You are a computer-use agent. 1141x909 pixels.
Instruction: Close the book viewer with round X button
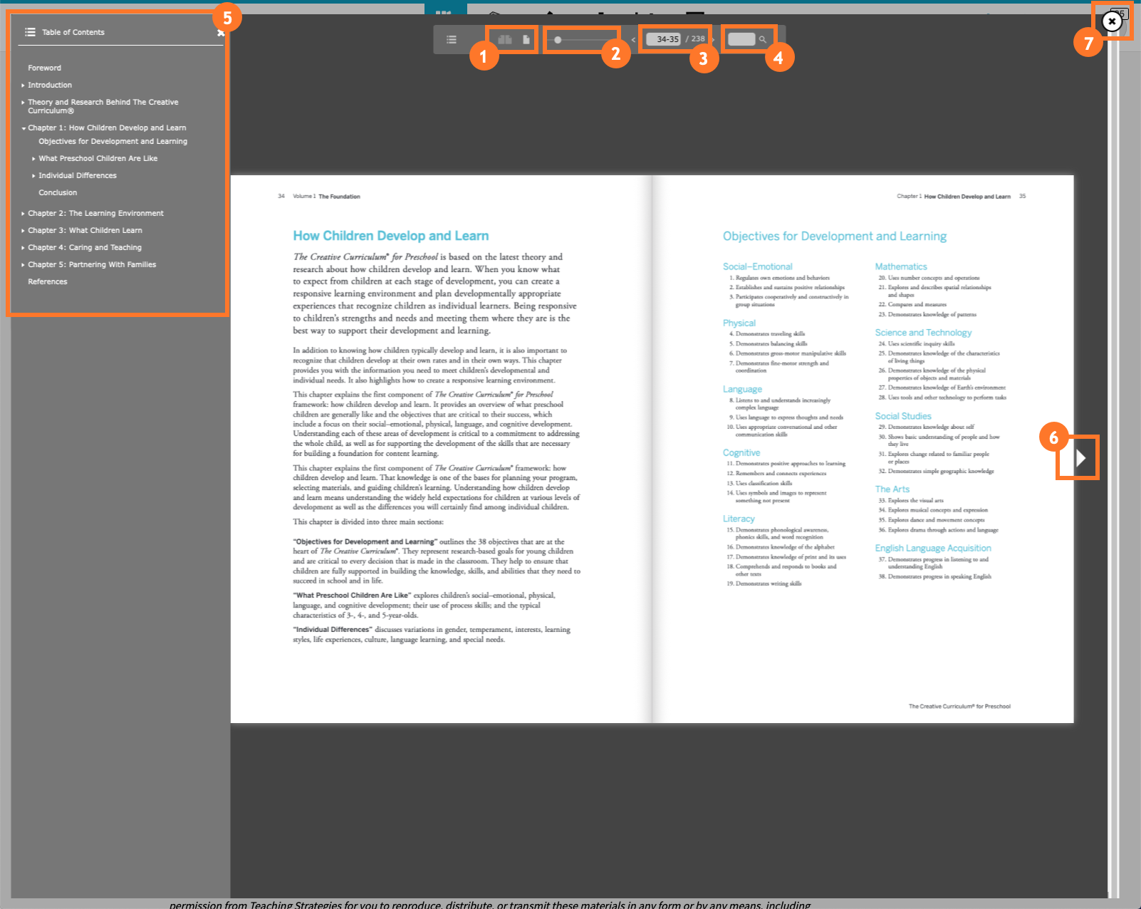pyautogui.click(x=1112, y=22)
